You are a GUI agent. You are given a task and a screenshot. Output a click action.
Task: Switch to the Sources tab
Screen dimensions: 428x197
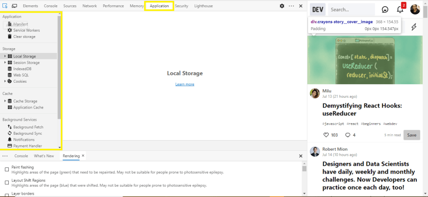[70, 6]
